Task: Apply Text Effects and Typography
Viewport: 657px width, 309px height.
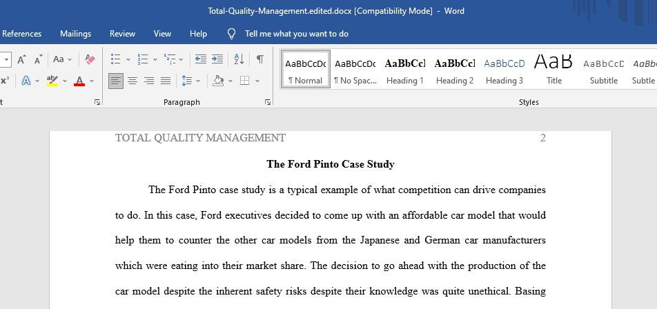Action: (26, 81)
